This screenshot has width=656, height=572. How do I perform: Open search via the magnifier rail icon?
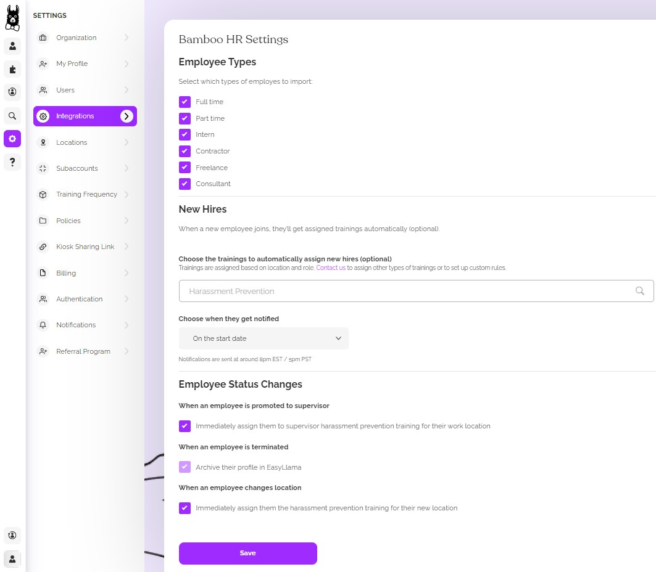pyautogui.click(x=12, y=116)
